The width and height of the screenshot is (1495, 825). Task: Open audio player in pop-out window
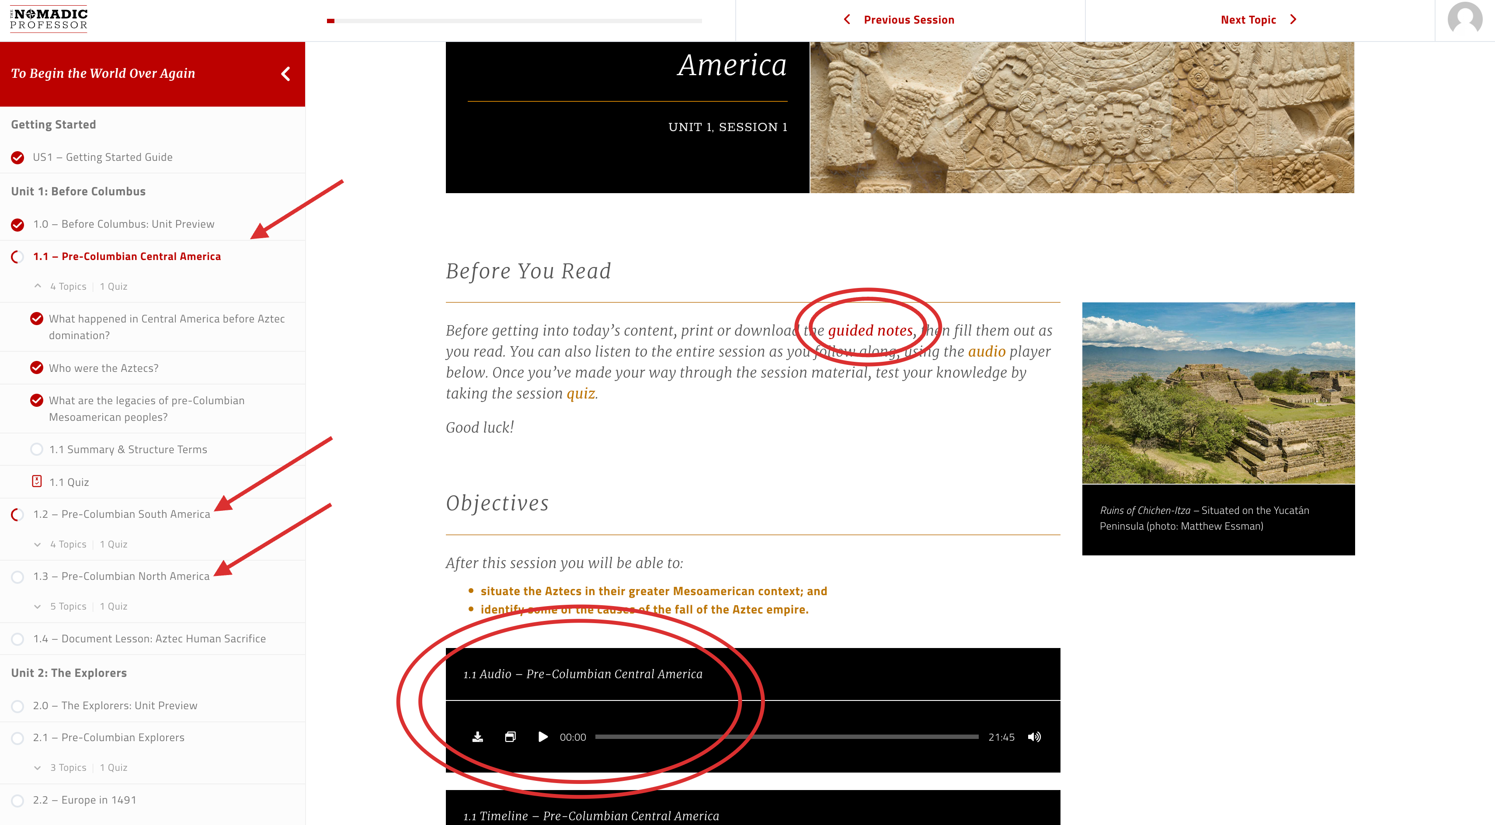510,737
